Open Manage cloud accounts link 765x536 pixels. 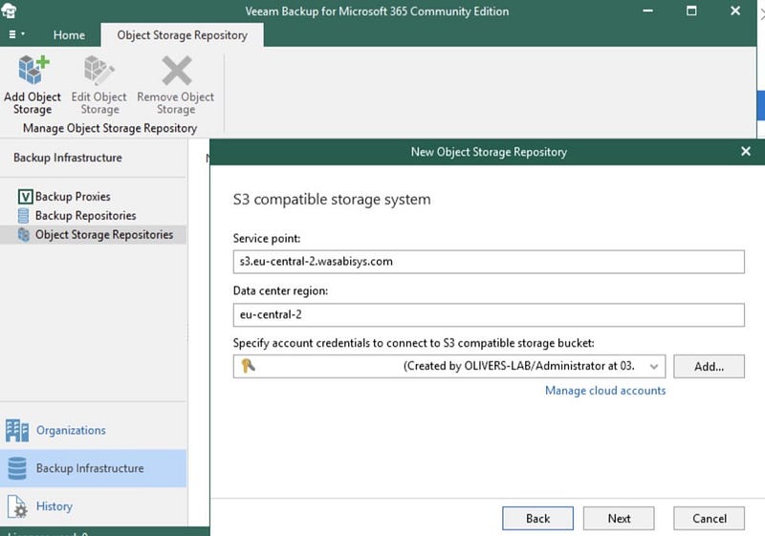pyautogui.click(x=605, y=391)
